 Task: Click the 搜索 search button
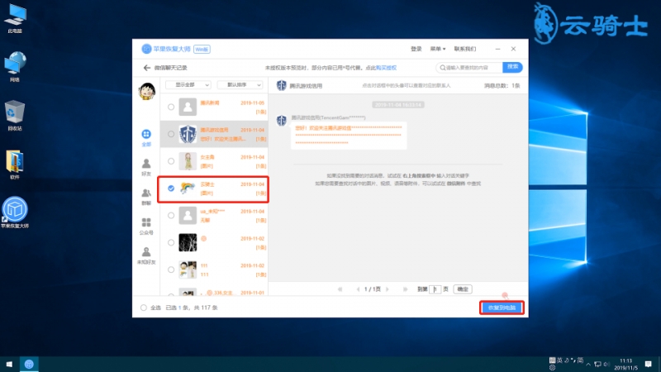click(512, 67)
